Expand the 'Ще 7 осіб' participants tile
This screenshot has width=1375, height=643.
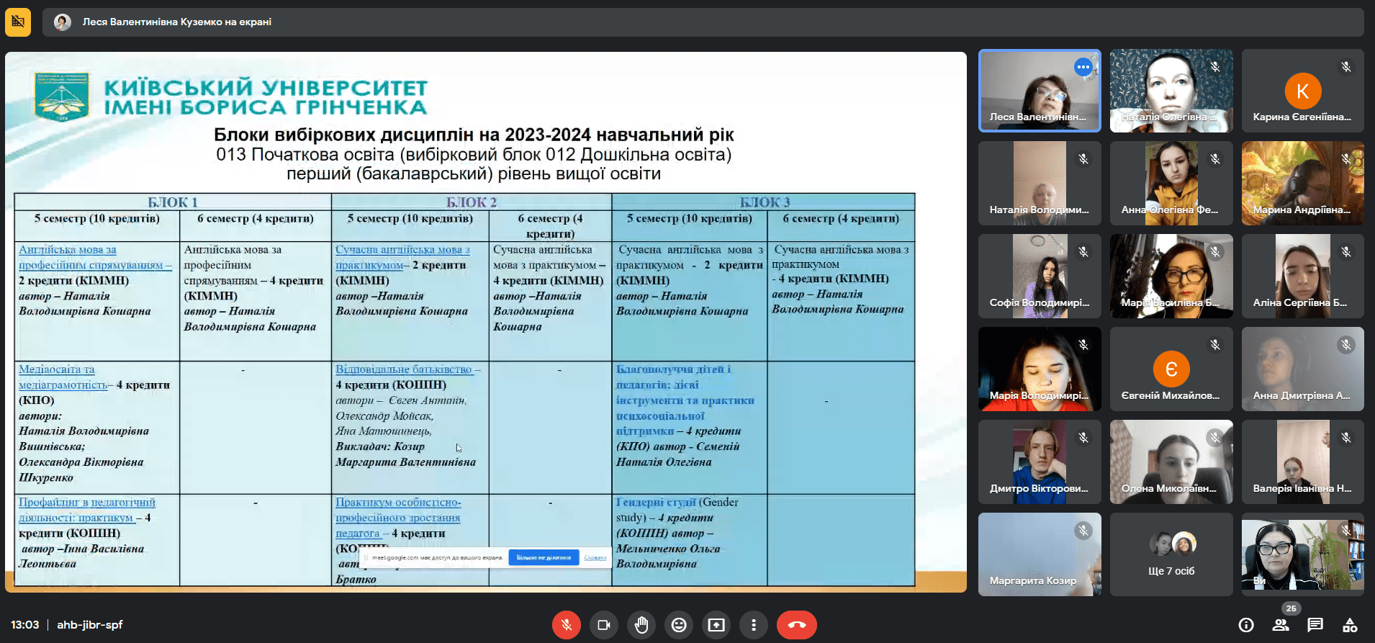click(1171, 554)
